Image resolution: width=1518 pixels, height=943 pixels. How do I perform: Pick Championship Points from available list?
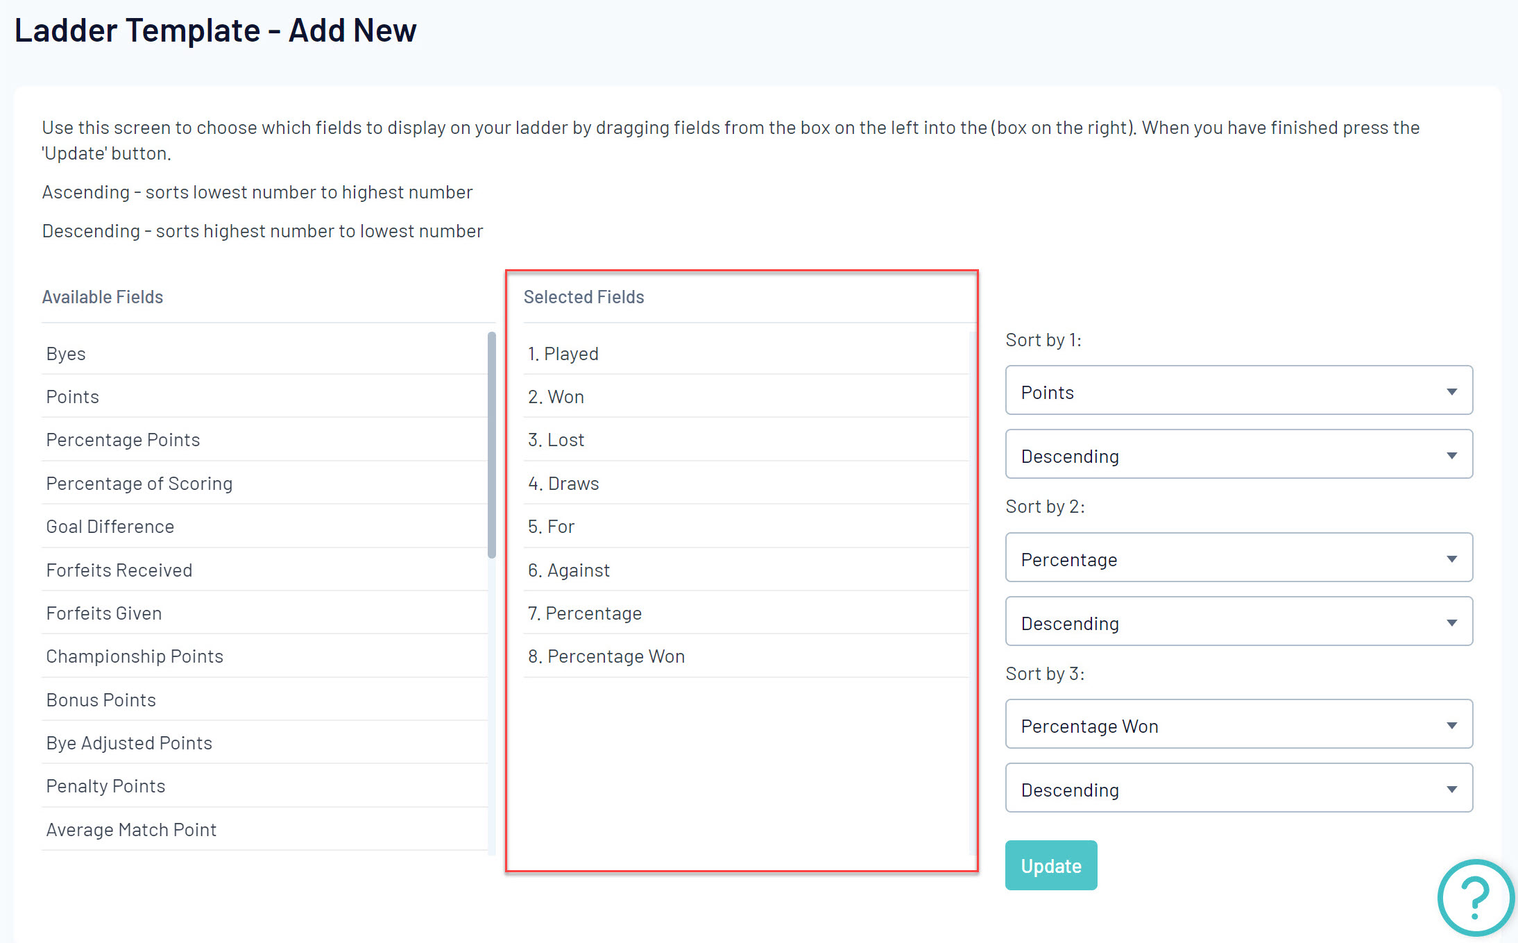[x=264, y=656]
